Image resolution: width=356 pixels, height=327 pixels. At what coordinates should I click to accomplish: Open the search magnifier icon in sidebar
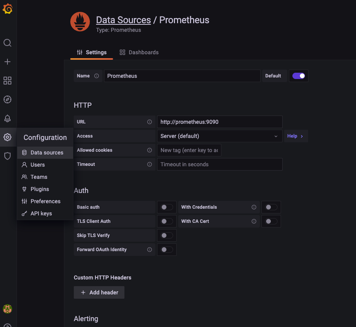[x=7, y=43]
